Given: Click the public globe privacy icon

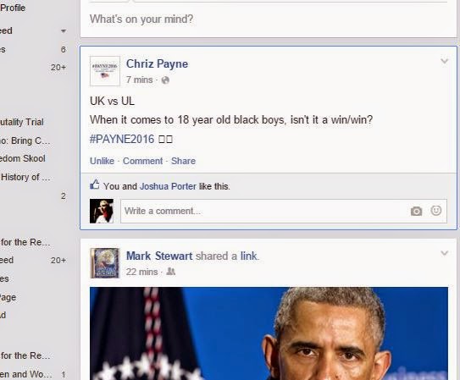Looking at the screenshot, I should tap(165, 80).
